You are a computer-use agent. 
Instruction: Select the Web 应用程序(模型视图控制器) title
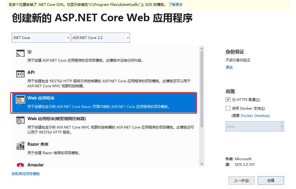point(56,119)
